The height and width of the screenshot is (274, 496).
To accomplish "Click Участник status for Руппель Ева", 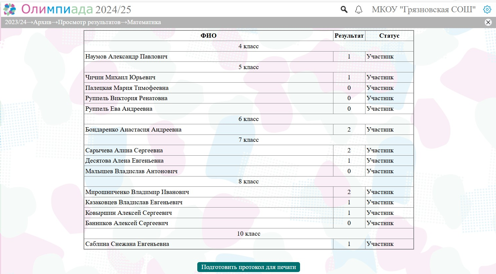I will tap(380, 109).
